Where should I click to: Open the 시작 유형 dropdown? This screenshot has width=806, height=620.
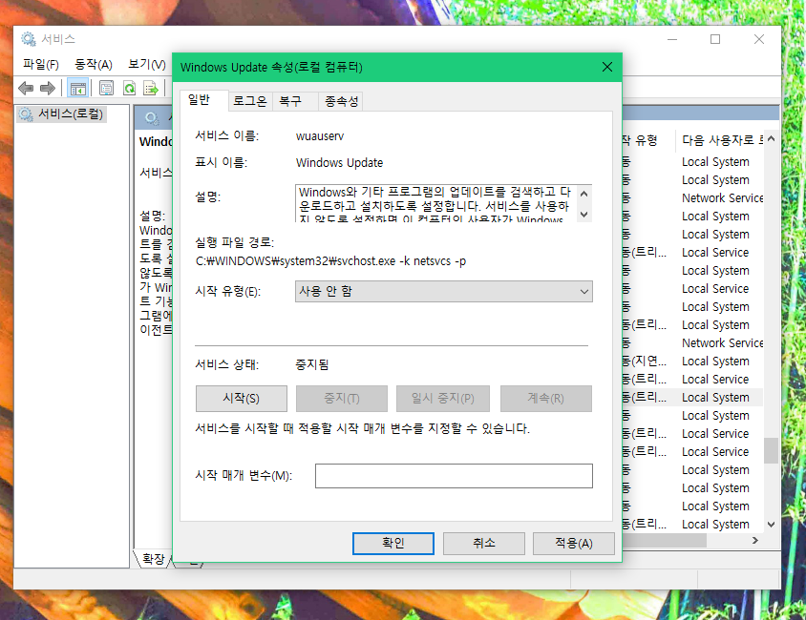[x=444, y=292]
